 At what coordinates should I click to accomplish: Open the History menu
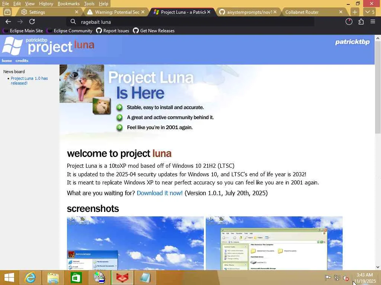[46, 4]
